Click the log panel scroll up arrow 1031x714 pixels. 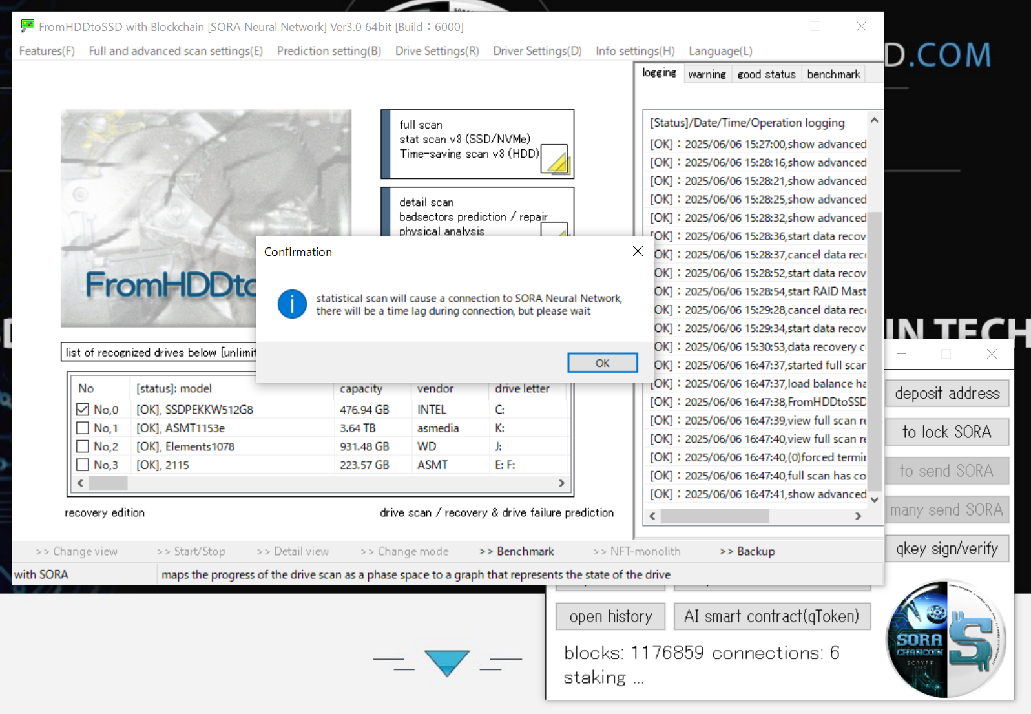tap(874, 120)
